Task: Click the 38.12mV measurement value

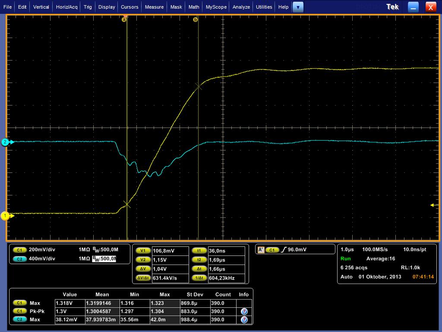Action: tap(69, 319)
